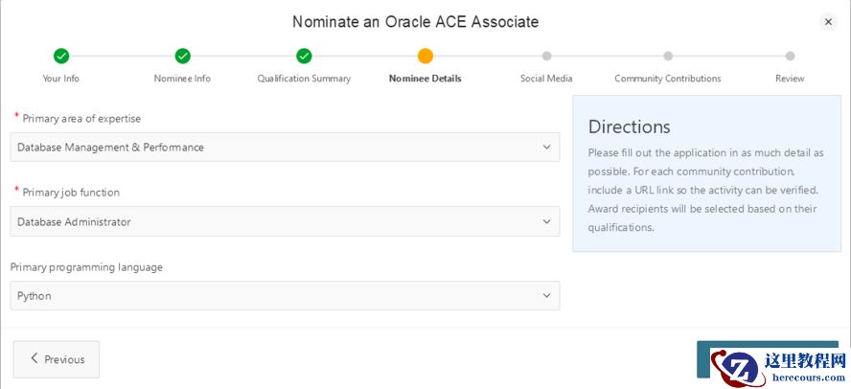The image size is (851, 389).
Task: Click the Nominee Info green checkmark step
Action: pos(182,57)
